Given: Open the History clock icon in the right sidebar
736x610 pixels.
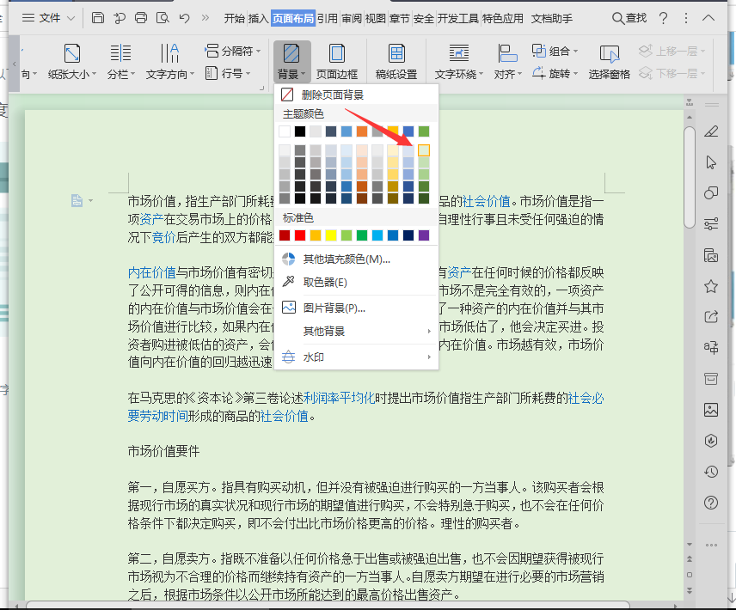Looking at the screenshot, I should [711, 471].
